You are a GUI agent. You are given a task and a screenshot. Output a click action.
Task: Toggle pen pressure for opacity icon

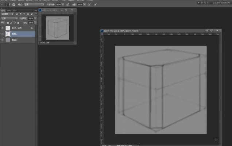point(67,5)
